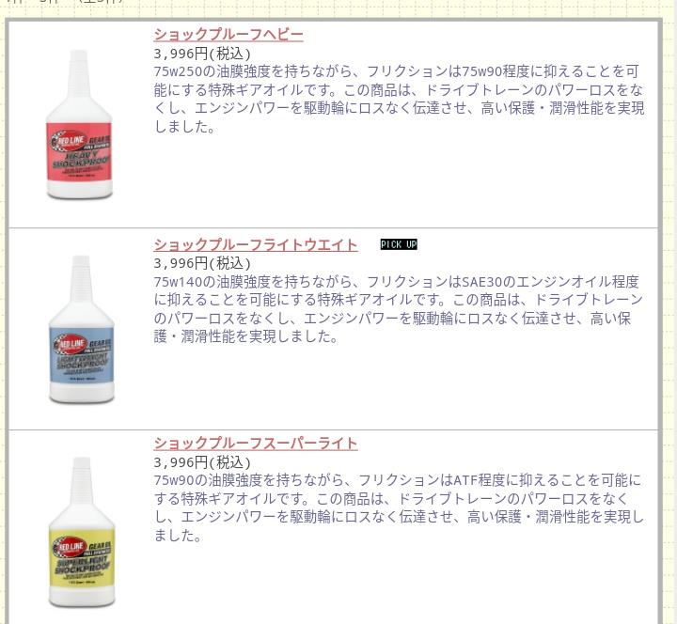Click SUPERLIGHT SHOCKPROOF text on the yellow label
This screenshot has height=624, width=677.
click(x=83, y=565)
